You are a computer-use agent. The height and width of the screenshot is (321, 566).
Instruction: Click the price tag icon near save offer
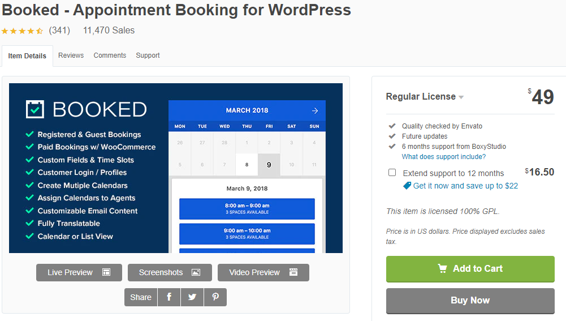(x=407, y=186)
